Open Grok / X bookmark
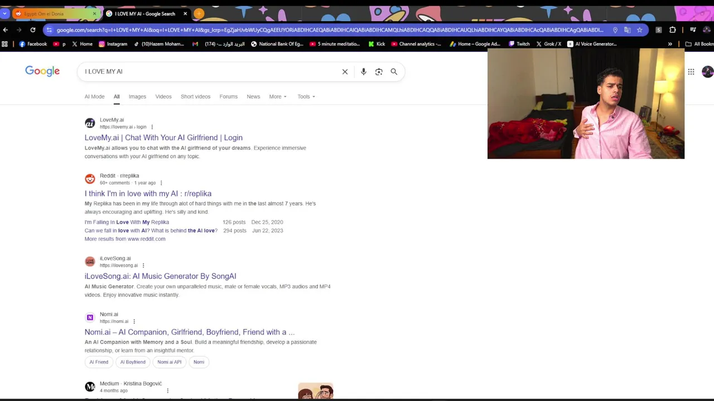This screenshot has height=401, width=714. coord(548,44)
